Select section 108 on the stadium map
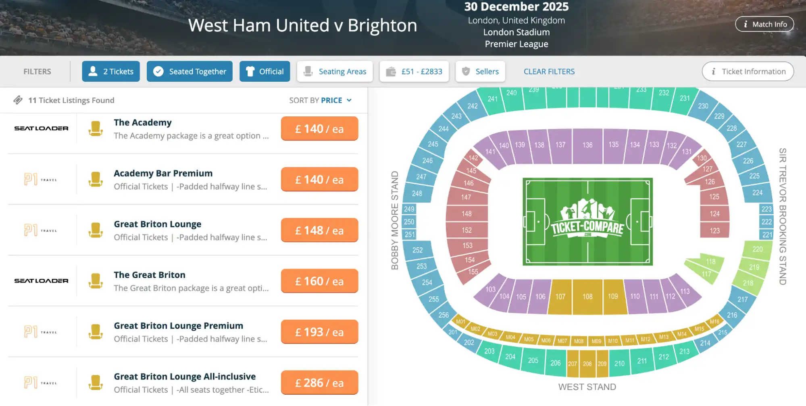The height and width of the screenshot is (406, 806). click(x=588, y=296)
